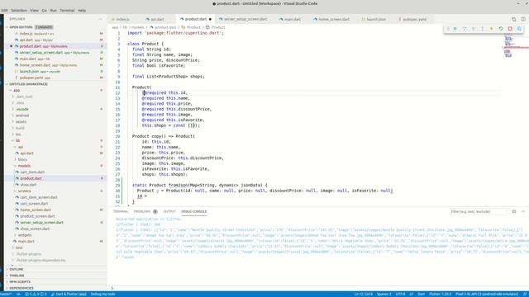The image size is (529, 297).
Task: Switch to server_setup_screen.dart editor tab
Action: (245, 19)
